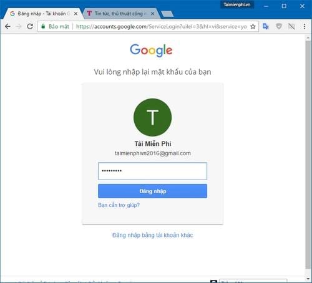The width and height of the screenshot is (312, 283).
Task: Open a new tab with the new tab button
Action: click(x=167, y=14)
